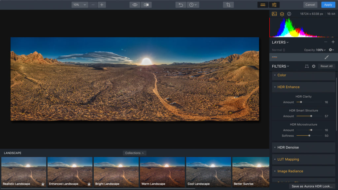This screenshot has height=190, width=338.
Task: Click the Apply button
Action: click(328, 5)
